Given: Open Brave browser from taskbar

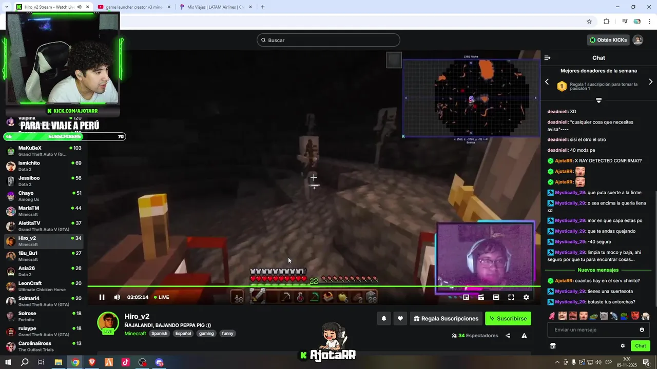Looking at the screenshot, I should 92,362.
